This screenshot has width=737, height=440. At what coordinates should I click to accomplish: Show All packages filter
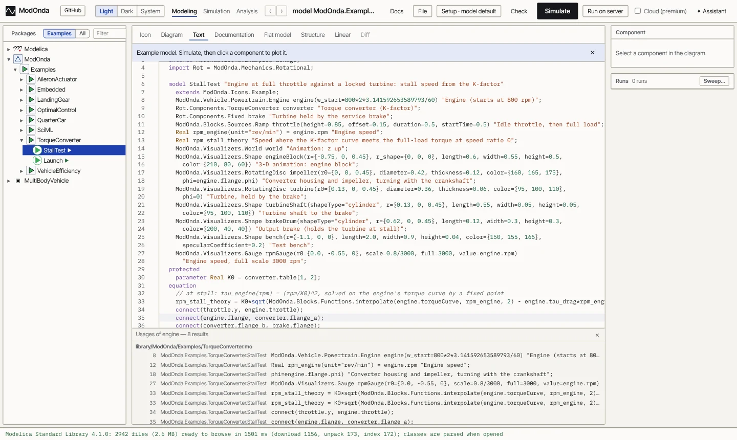82,34
